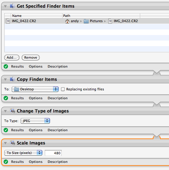Show Results of Copy Finder Items
This screenshot has height=170, width=169.
pos(17,98)
